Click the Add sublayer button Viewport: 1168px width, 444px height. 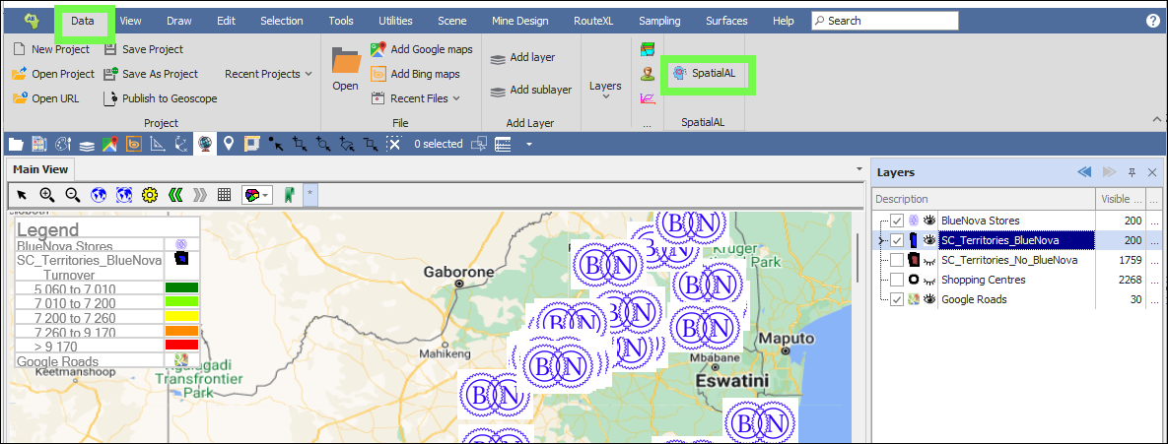pos(531,91)
